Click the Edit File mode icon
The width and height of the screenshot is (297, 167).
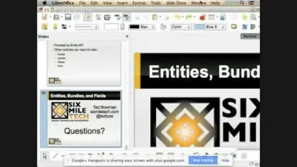(x=88, y=17)
